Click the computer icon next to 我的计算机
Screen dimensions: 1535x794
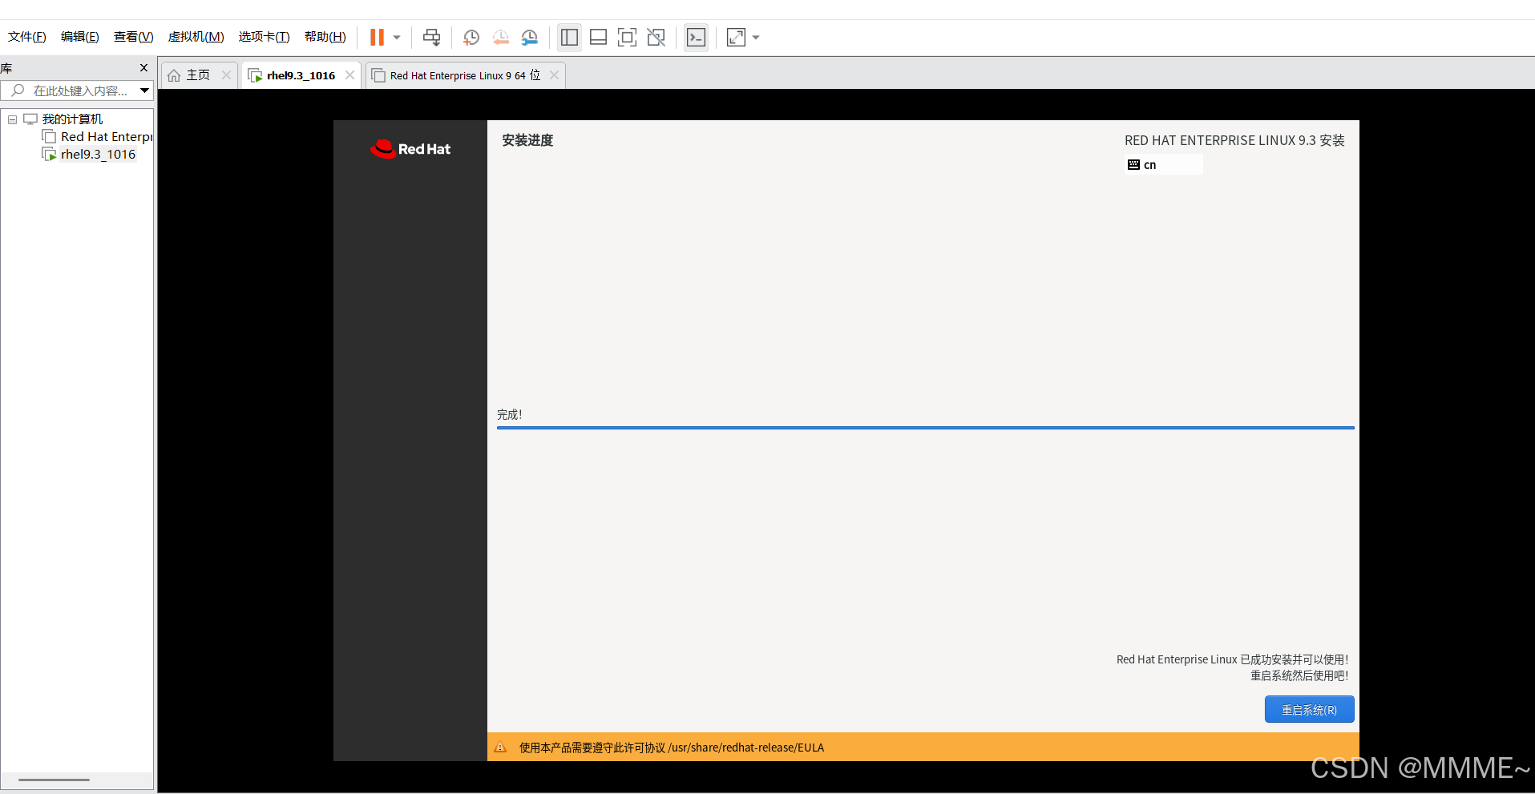pyautogui.click(x=30, y=119)
